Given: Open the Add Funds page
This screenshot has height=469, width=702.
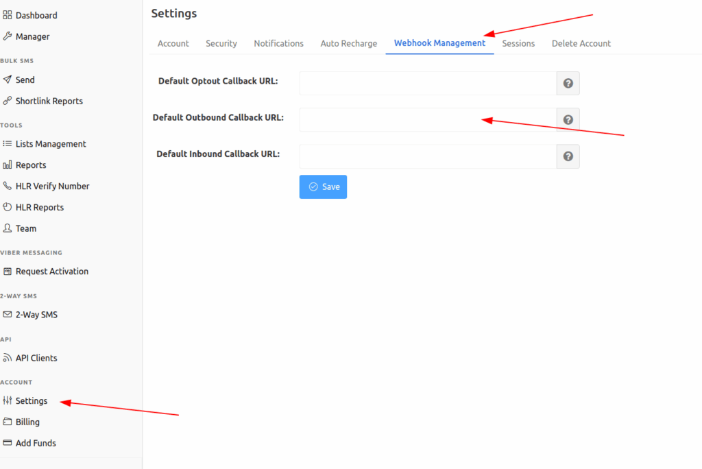Looking at the screenshot, I should tap(36, 443).
